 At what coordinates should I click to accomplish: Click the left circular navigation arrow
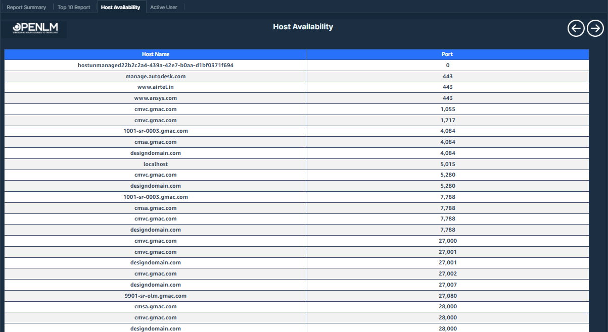576,28
